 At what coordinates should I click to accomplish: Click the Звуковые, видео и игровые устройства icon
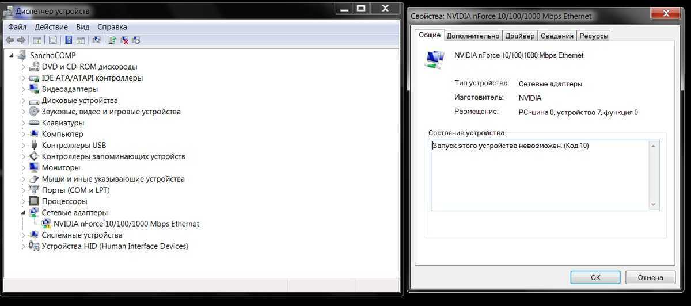pos(34,111)
